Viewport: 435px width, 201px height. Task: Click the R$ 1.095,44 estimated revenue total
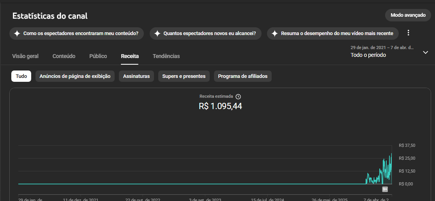tap(220, 106)
